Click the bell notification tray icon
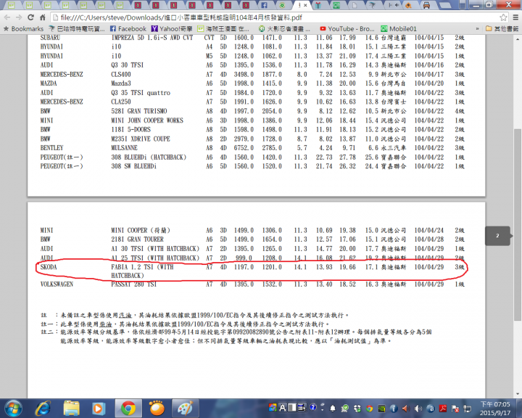Image resolution: width=522 pixels, height=418 pixels. 332,409
